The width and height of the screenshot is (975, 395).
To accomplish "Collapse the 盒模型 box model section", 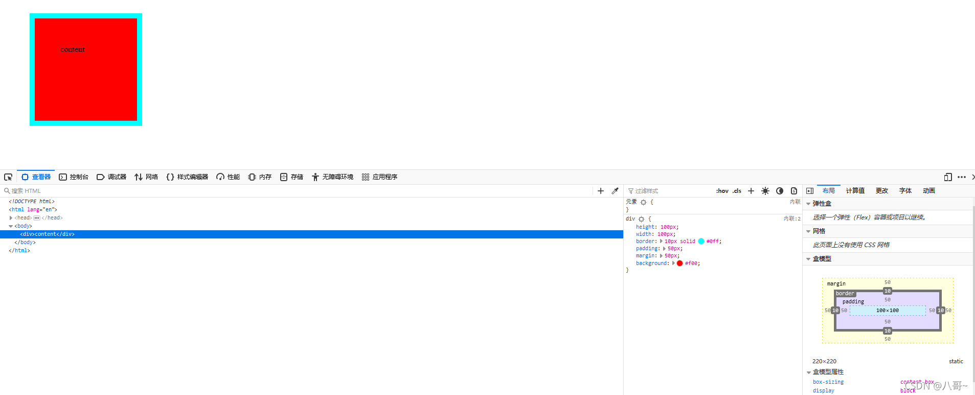I will coord(808,259).
